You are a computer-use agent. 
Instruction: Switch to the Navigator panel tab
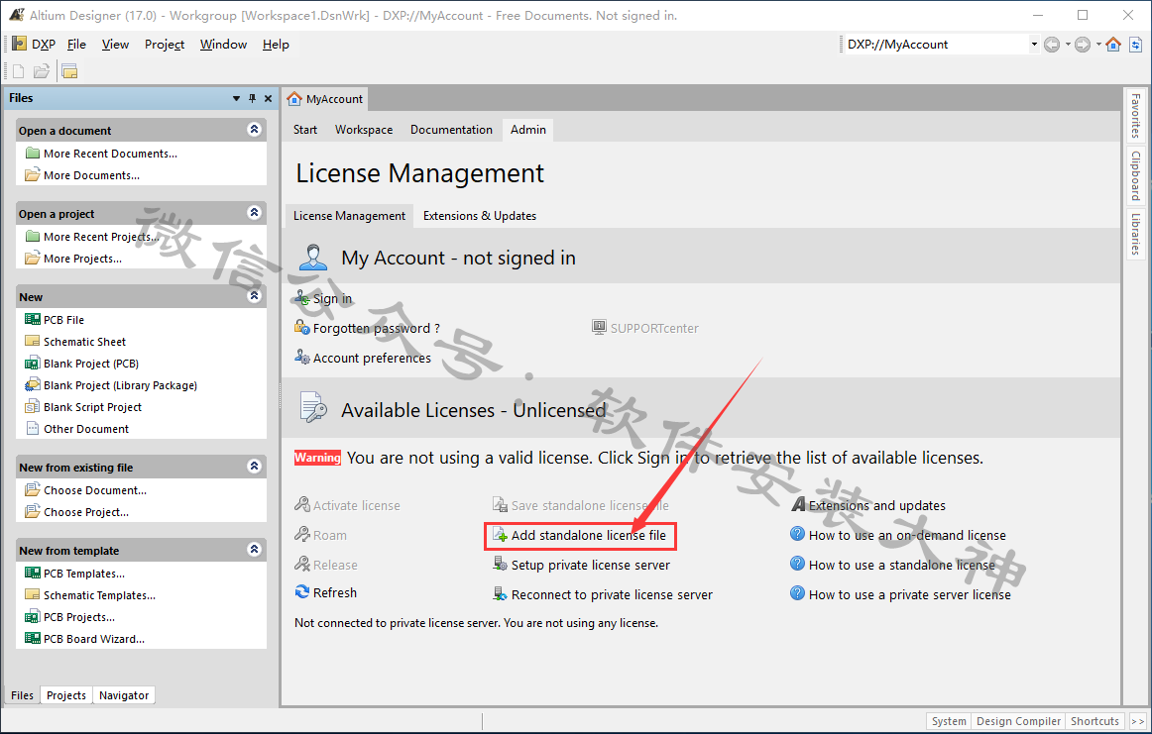123,695
